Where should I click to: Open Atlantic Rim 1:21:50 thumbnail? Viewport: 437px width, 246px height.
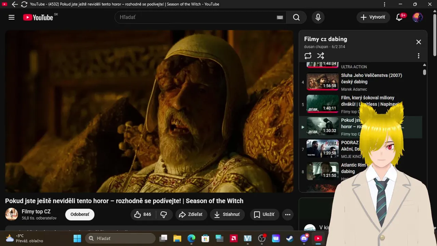[322, 171]
